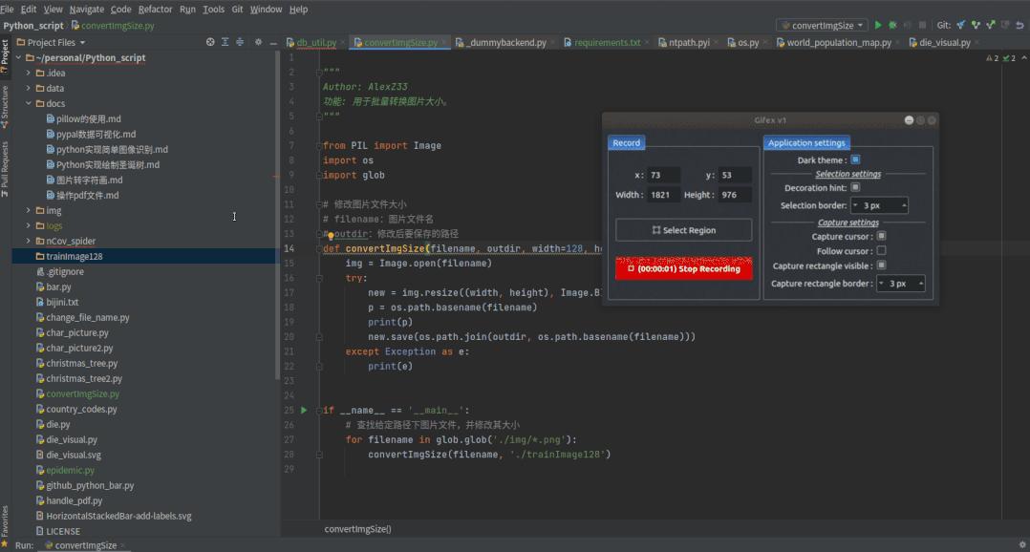The width and height of the screenshot is (1030, 552).
Task: Click the run gutter arrow at line 25
Action: pos(304,410)
